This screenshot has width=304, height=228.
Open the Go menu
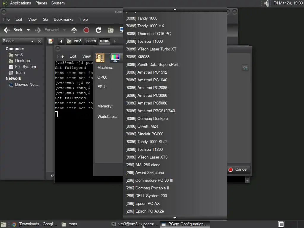[45, 19]
